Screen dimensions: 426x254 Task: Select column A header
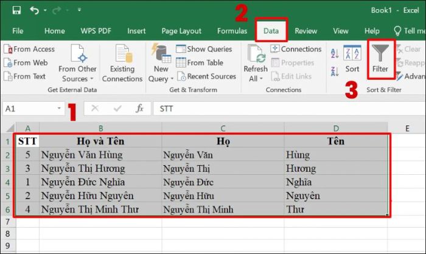(x=28, y=128)
